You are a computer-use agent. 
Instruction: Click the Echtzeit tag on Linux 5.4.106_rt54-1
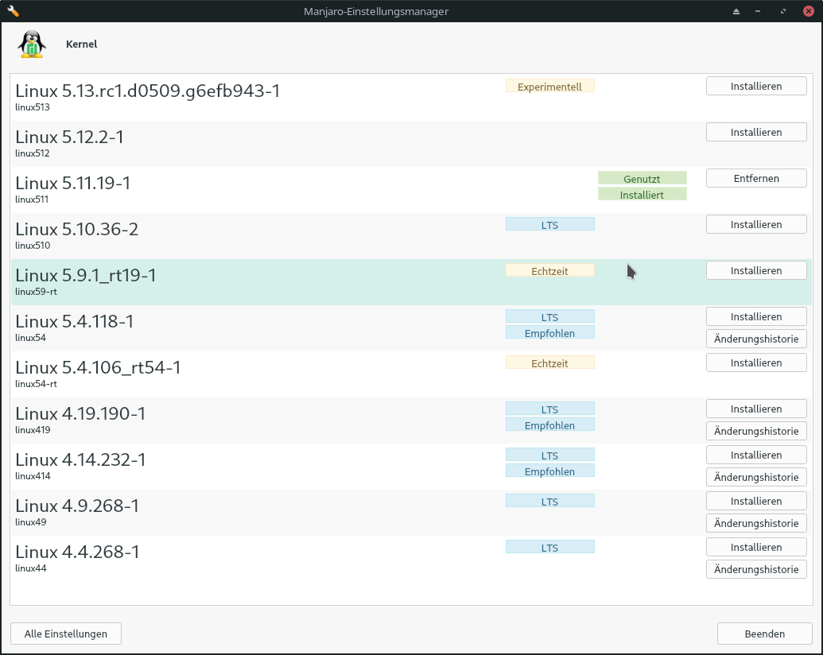pos(550,363)
